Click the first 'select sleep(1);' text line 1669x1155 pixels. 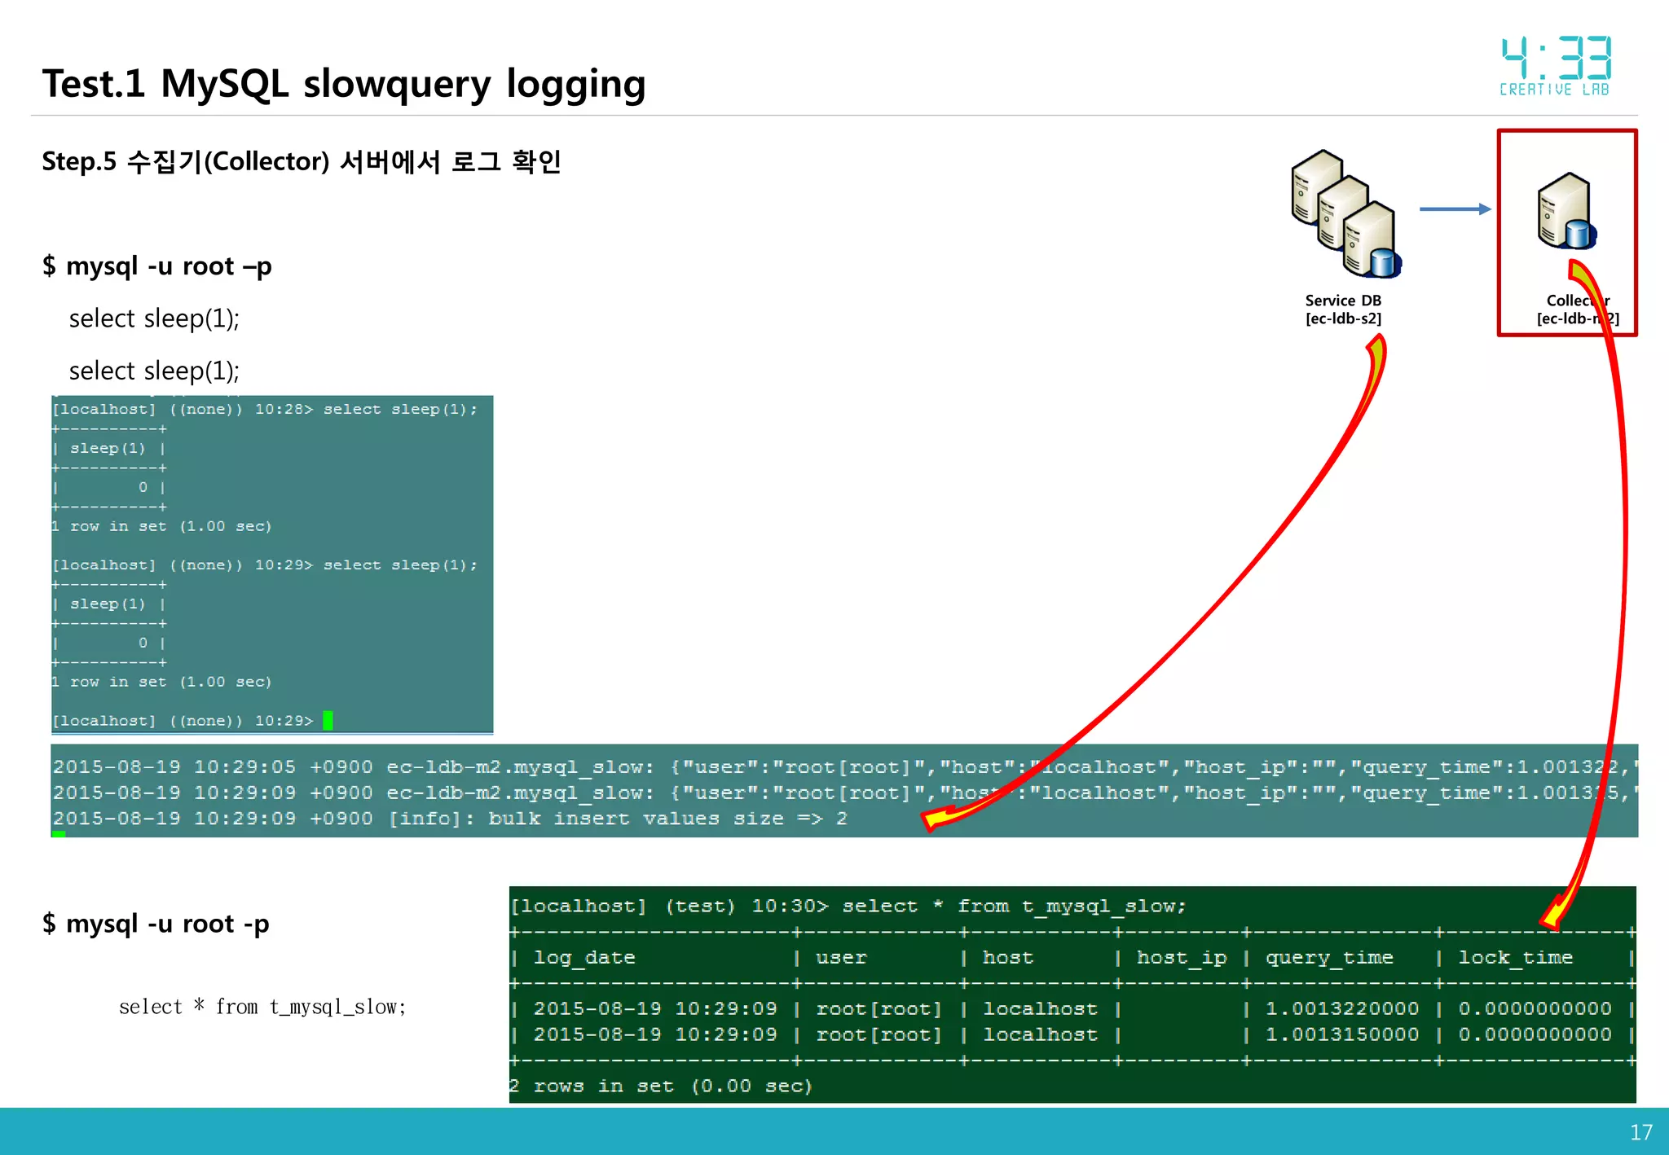click(x=154, y=318)
